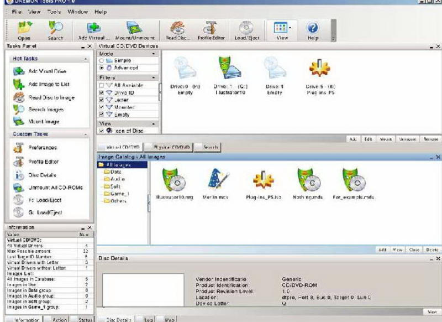Select the Advanced mode radio button

(x=101, y=68)
